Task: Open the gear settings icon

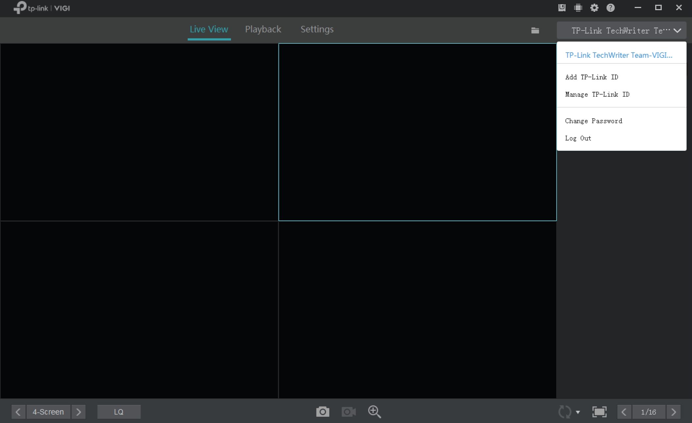Action: [x=594, y=8]
